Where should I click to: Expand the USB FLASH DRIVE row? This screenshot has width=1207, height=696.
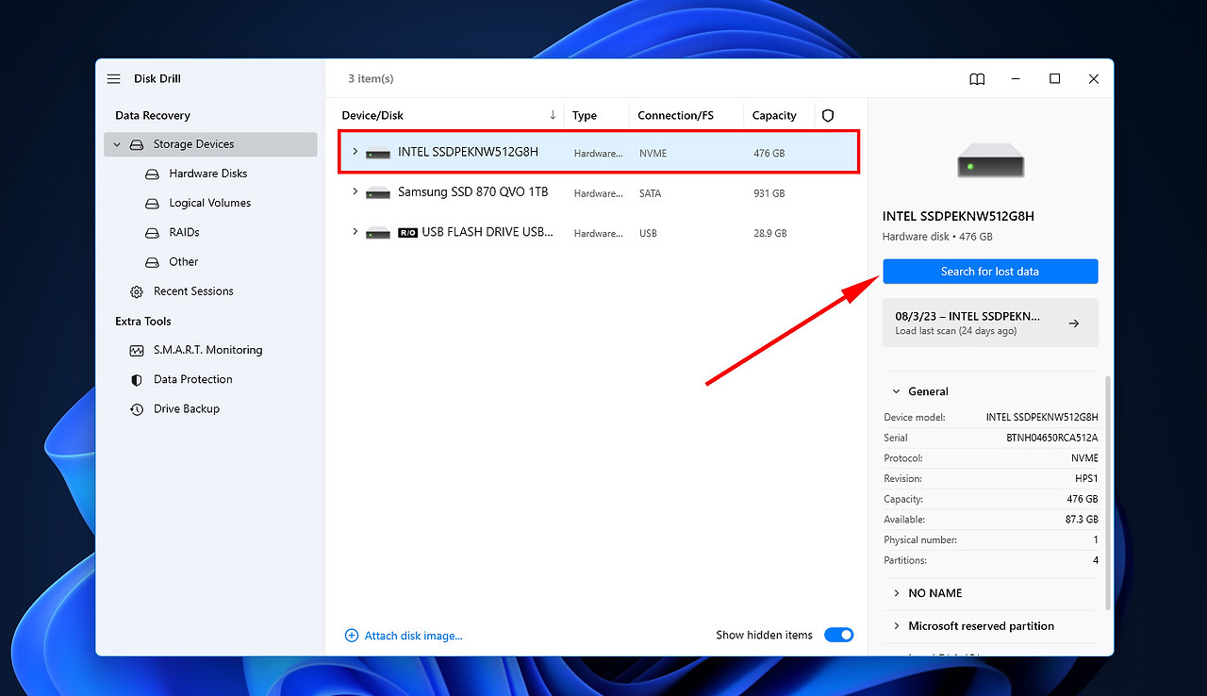(x=355, y=231)
